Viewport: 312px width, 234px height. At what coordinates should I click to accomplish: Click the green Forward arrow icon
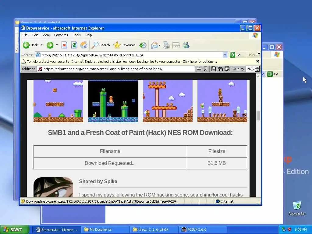point(50,45)
